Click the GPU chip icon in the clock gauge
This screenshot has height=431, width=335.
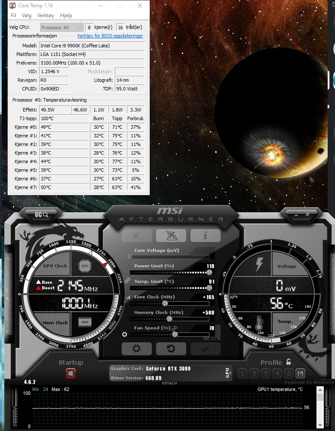[x=85, y=266]
